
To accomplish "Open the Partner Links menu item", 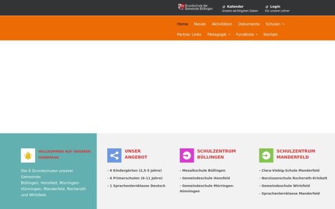I will pyautogui.click(x=189, y=35).
